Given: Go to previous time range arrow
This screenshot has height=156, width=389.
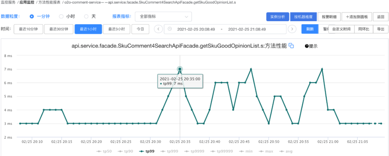Looking at the screenshot, I should (158, 29).
